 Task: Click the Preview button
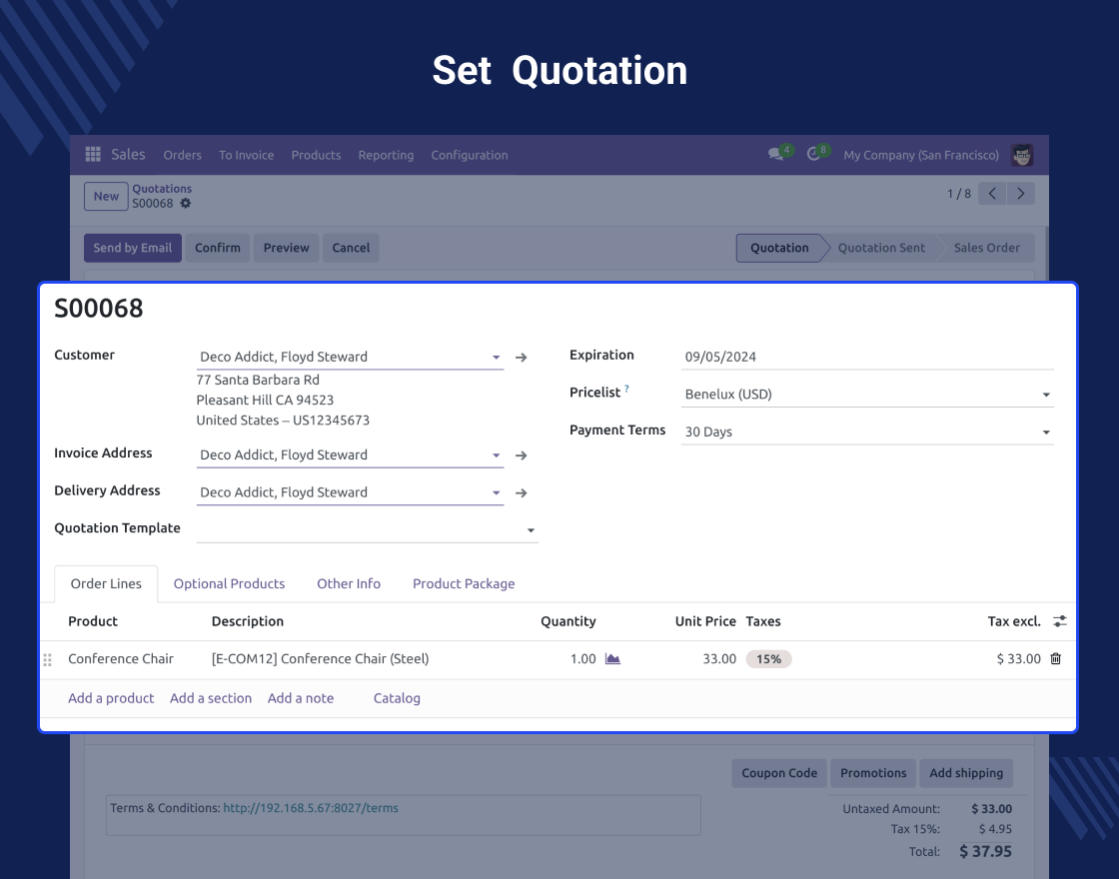point(286,248)
